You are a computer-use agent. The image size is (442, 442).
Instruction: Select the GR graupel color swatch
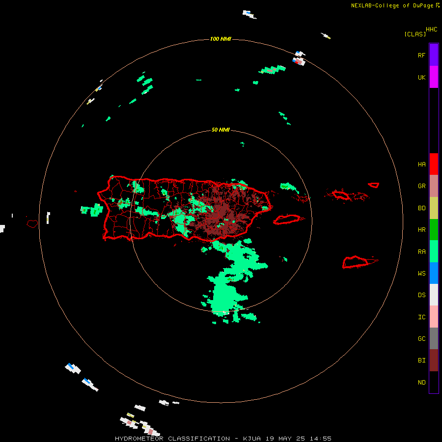(434, 186)
